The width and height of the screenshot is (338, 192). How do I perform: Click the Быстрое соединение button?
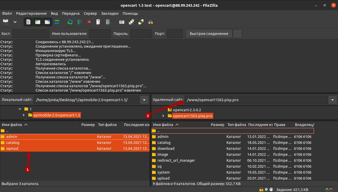(x=209, y=34)
